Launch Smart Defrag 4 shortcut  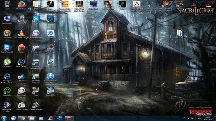coord(22,63)
